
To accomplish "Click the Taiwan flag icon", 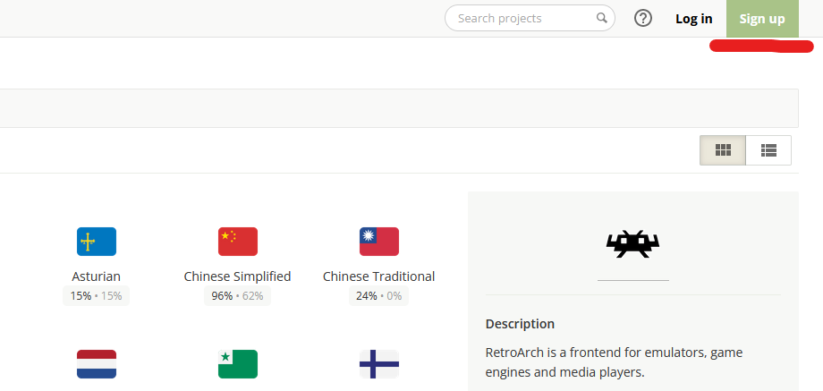I will pyautogui.click(x=379, y=242).
